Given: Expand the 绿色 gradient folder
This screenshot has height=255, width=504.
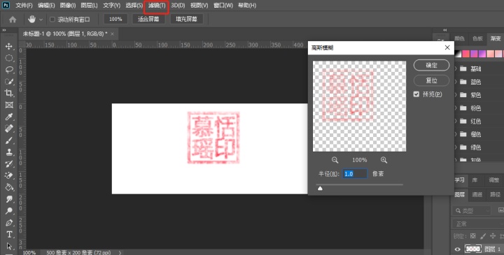Looking at the screenshot, I should [456, 147].
